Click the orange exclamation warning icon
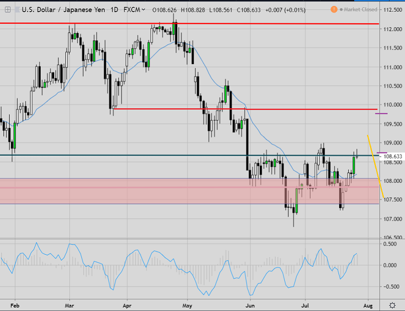 click(334, 10)
